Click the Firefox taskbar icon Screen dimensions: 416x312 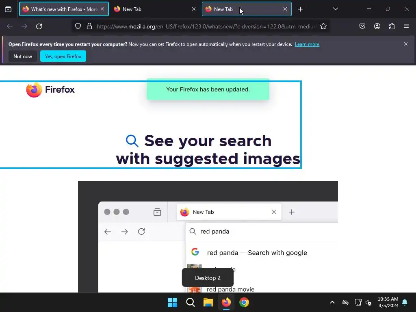[x=226, y=302]
